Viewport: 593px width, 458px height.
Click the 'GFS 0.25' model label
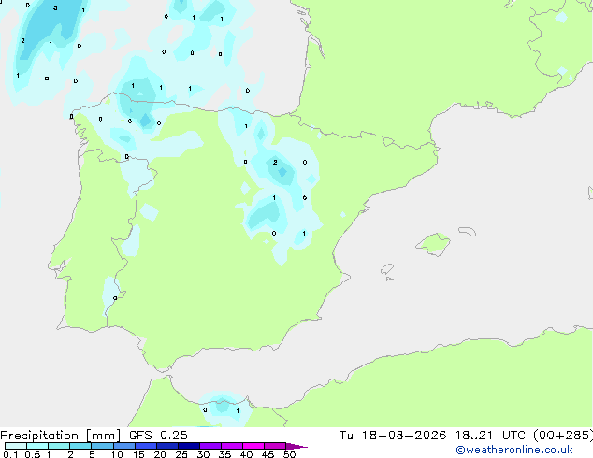(x=158, y=436)
